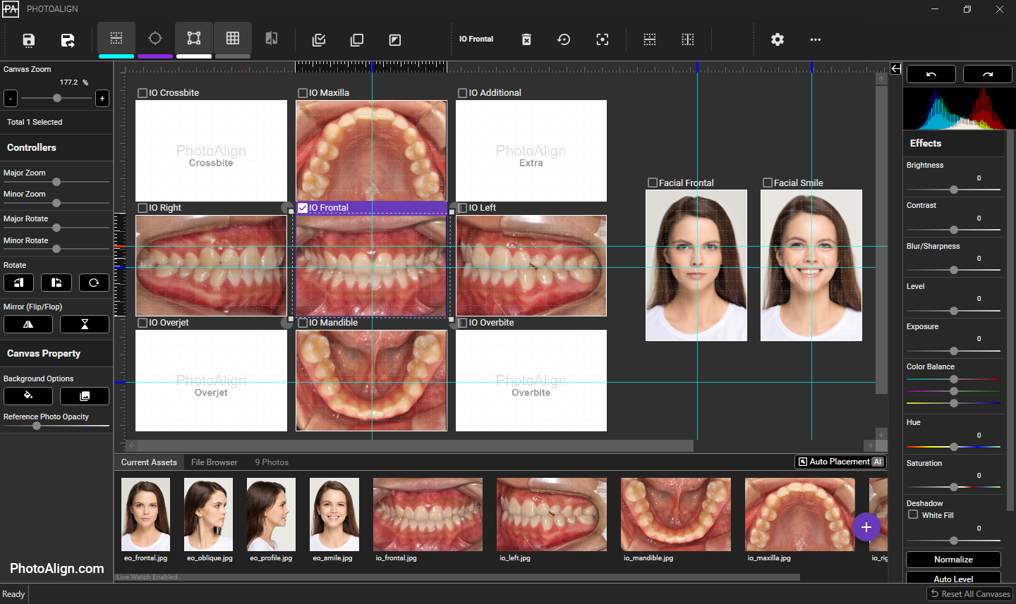1016x604 pixels.
Task: Select the Current Assets tab
Action: [149, 462]
